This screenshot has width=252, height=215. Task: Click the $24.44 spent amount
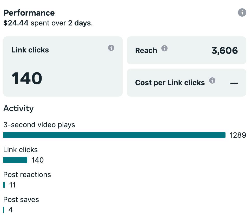tap(16, 23)
